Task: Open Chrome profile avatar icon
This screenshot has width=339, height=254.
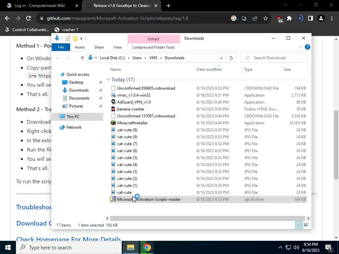Action: [x=321, y=19]
